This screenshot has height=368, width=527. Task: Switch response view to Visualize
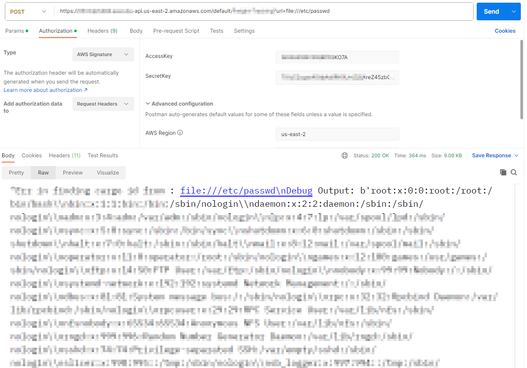pos(108,173)
